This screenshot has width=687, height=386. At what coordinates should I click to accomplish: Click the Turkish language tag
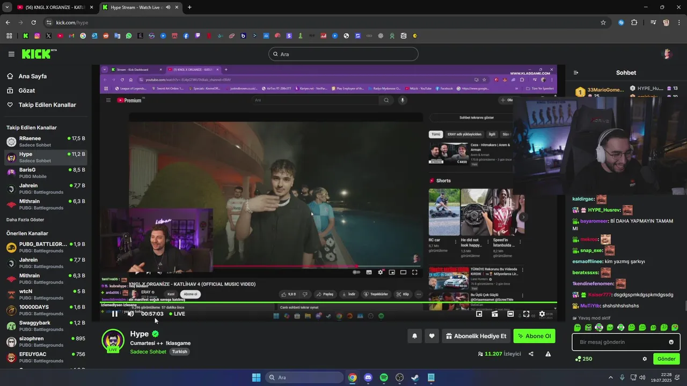pyautogui.click(x=179, y=352)
